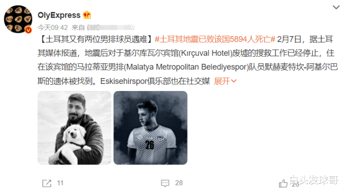Click the orange verified V badge
343x191 pixels.
pyautogui.click(x=29, y=30)
